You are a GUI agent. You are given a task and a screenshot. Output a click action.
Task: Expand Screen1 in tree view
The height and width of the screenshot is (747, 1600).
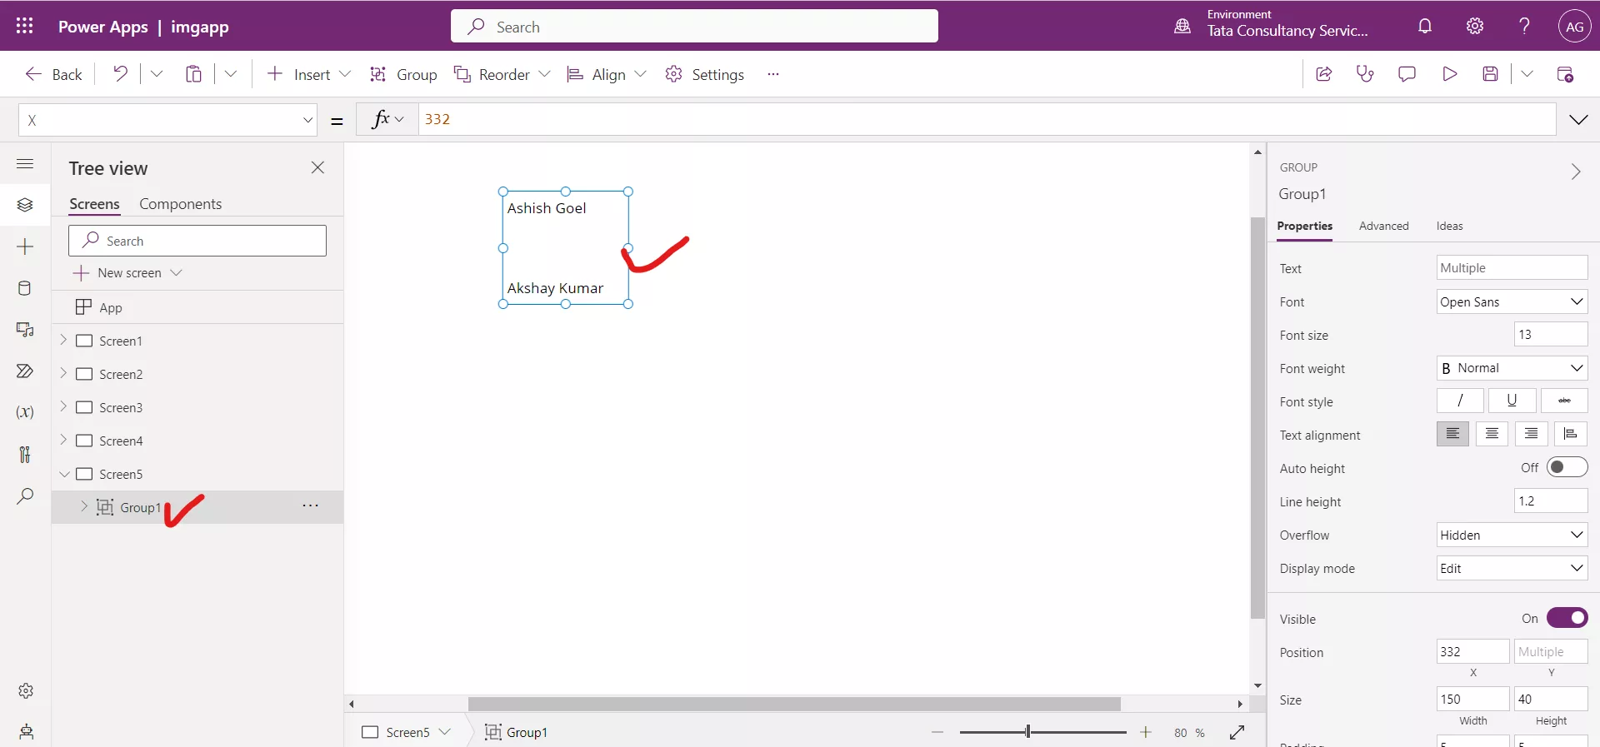(x=63, y=340)
